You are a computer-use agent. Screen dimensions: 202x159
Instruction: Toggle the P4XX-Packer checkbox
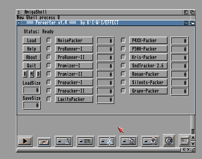[123, 40]
